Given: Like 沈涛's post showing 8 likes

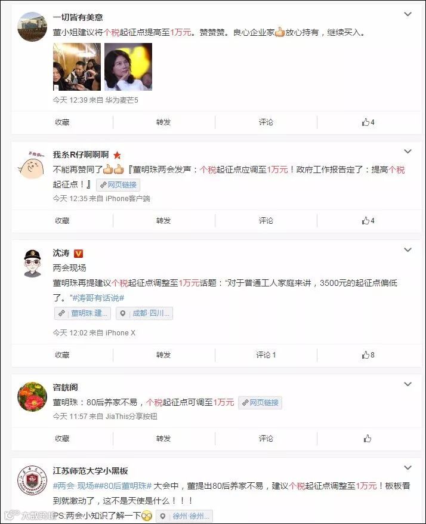Looking at the screenshot, I should tap(368, 355).
